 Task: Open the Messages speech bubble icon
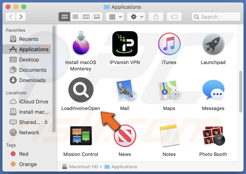(x=213, y=90)
